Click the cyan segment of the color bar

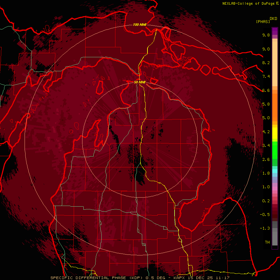tap(275, 171)
